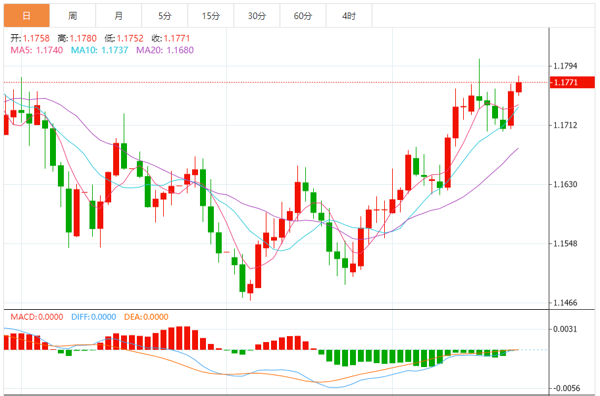Click the 0.0031 MACD axis label
600x396 pixels.
566,329
